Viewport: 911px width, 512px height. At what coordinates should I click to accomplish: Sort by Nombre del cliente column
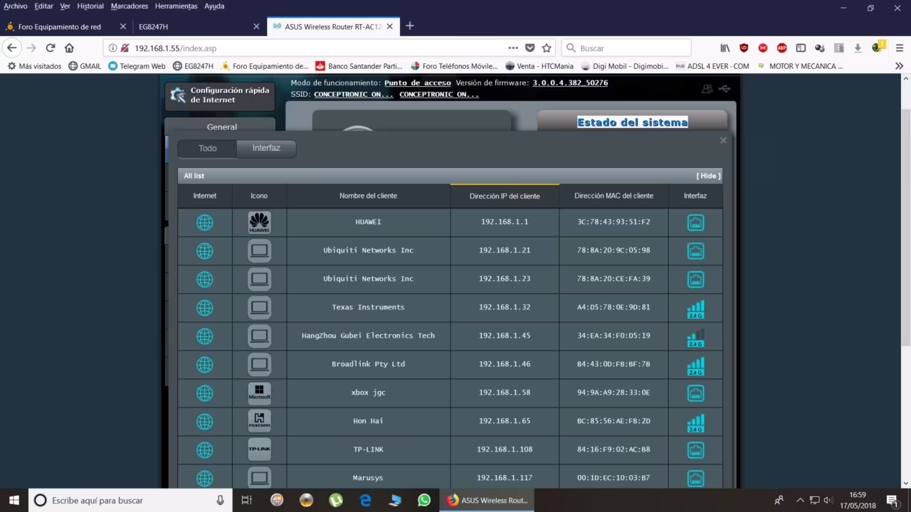pyautogui.click(x=368, y=196)
